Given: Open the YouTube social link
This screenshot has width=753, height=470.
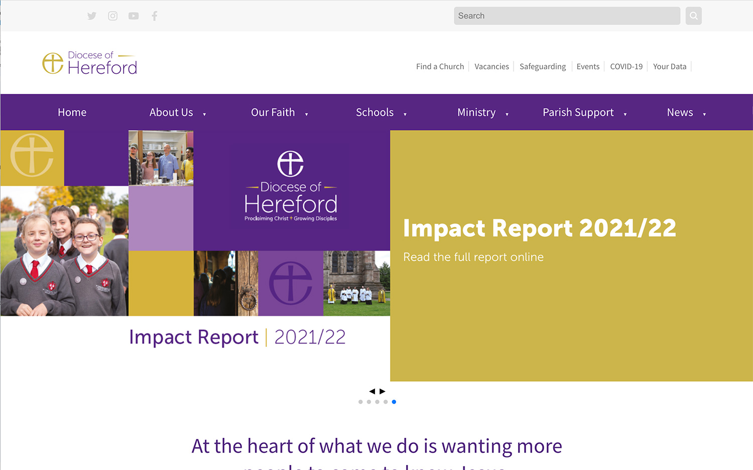Looking at the screenshot, I should 134,16.
